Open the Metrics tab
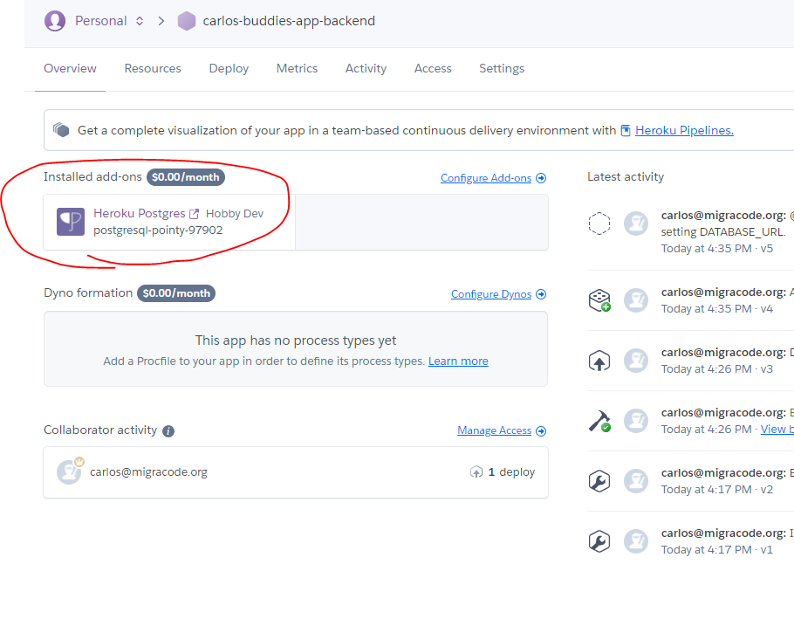 pos(297,68)
